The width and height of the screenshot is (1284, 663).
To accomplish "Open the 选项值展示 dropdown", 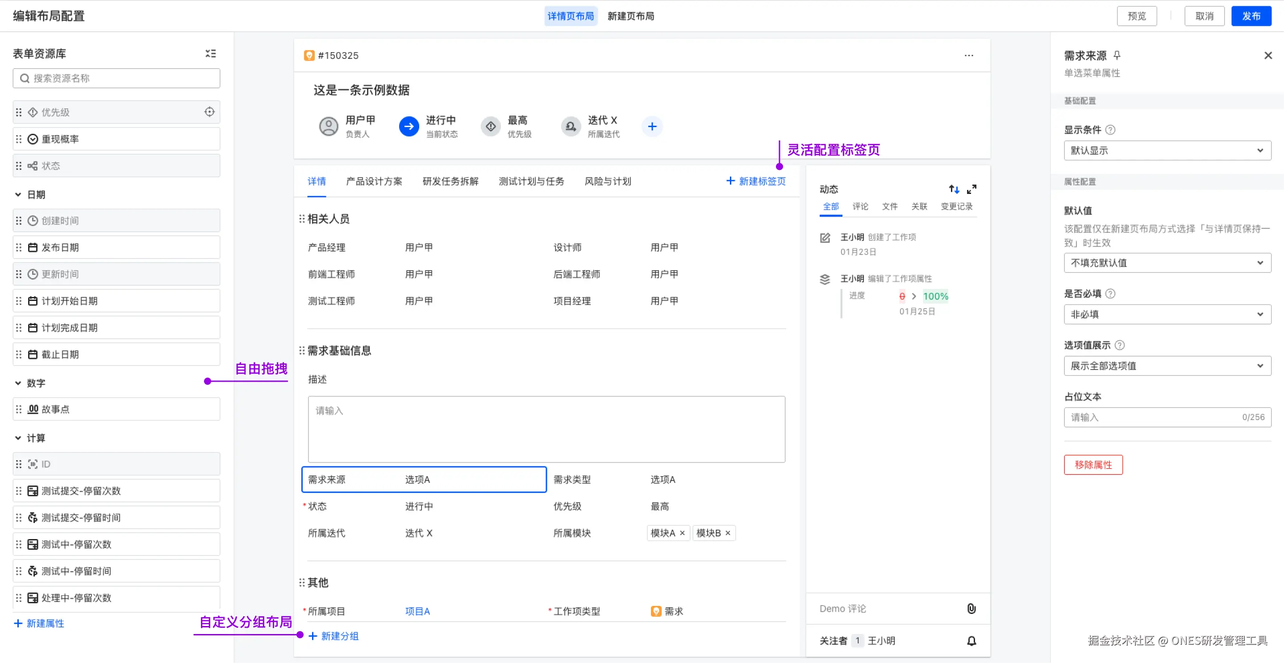I will pos(1167,366).
